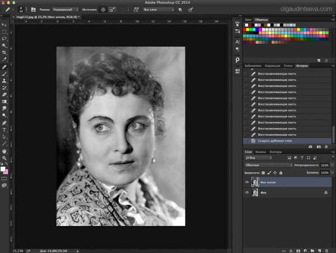Viewport: 336px width, 253px height.
Task: Open the Paragraph panel icon
Action: click(x=237, y=49)
